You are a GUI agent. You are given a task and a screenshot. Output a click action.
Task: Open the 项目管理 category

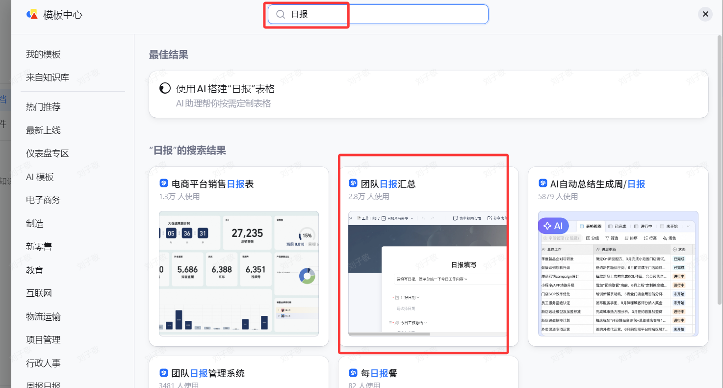click(x=43, y=339)
